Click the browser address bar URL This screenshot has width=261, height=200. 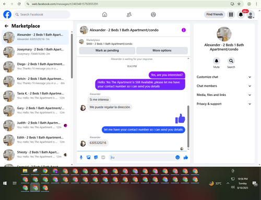pyautogui.click(x=65, y=4)
